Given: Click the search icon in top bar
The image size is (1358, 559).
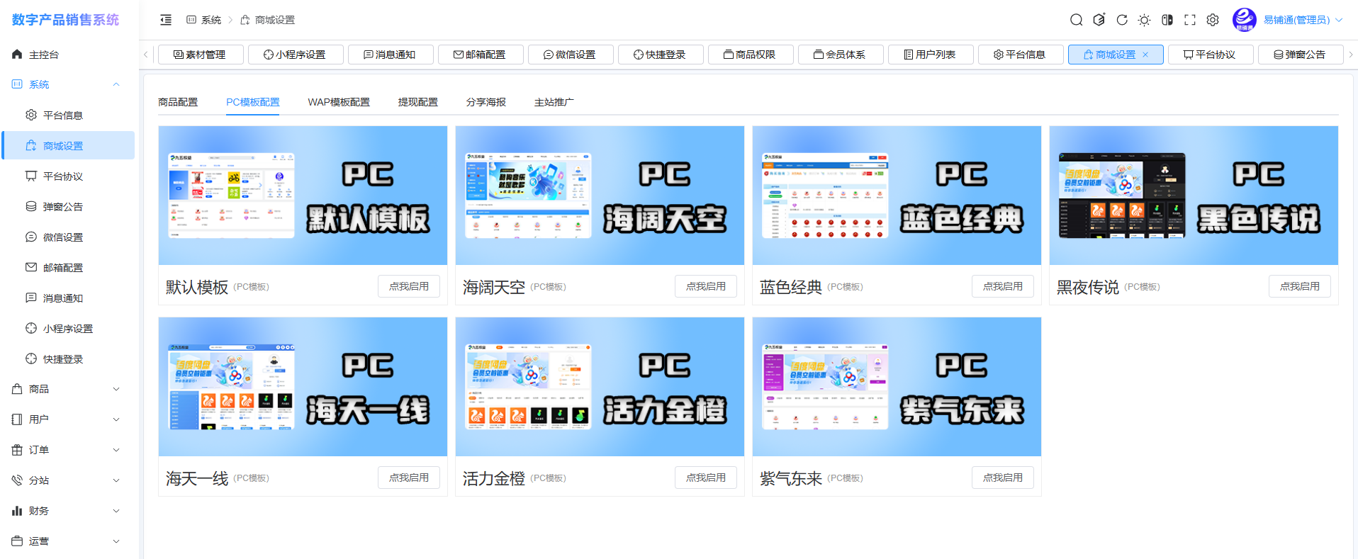Looking at the screenshot, I should coord(1076,20).
